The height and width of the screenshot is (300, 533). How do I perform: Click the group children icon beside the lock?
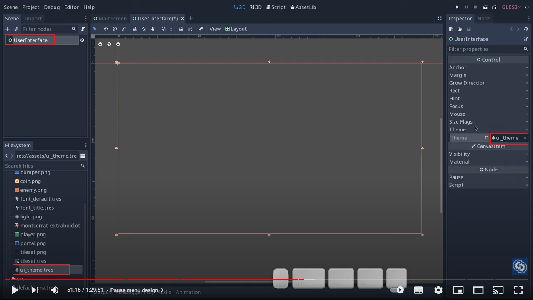[x=190, y=29]
